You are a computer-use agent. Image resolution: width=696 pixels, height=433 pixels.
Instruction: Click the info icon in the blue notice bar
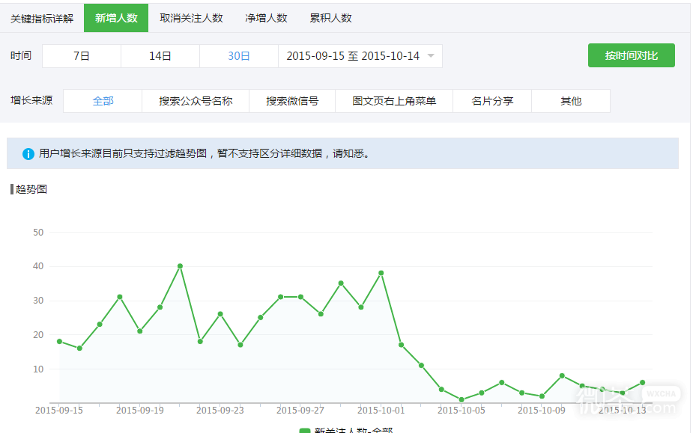pos(28,153)
